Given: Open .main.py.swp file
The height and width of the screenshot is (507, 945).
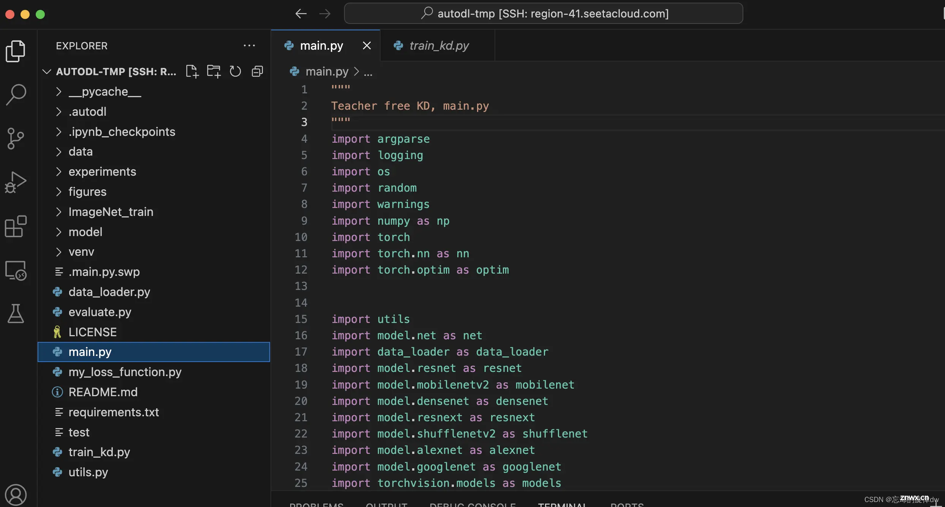Looking at the screenshot, I should point(154,272).
